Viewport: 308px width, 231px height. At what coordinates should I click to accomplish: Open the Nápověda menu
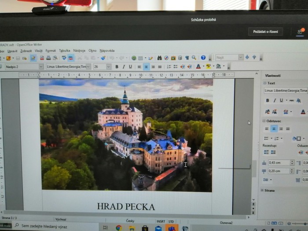point(107,51)
